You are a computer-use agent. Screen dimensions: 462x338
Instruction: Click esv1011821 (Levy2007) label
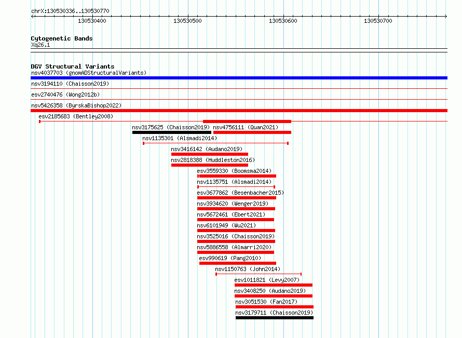tap(267, 280)
